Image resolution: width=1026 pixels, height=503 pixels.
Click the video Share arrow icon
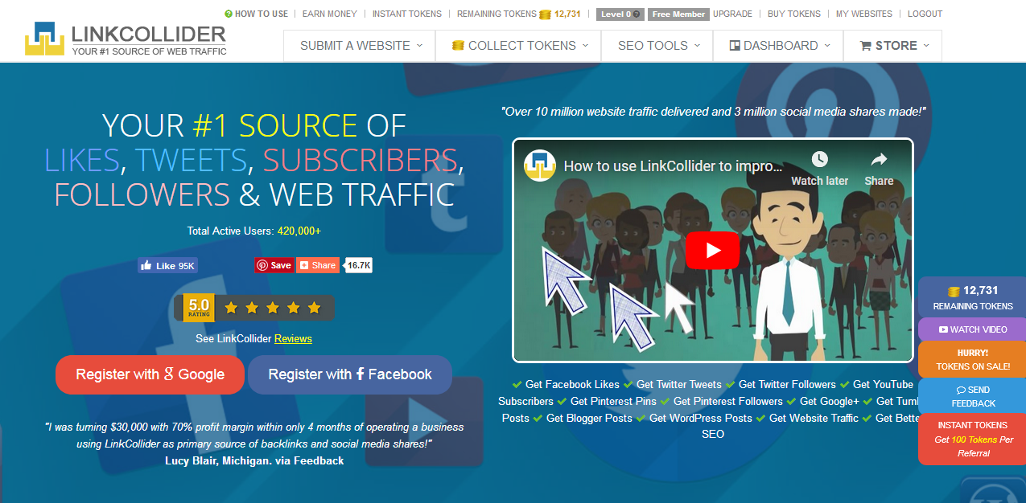point(879,159)
